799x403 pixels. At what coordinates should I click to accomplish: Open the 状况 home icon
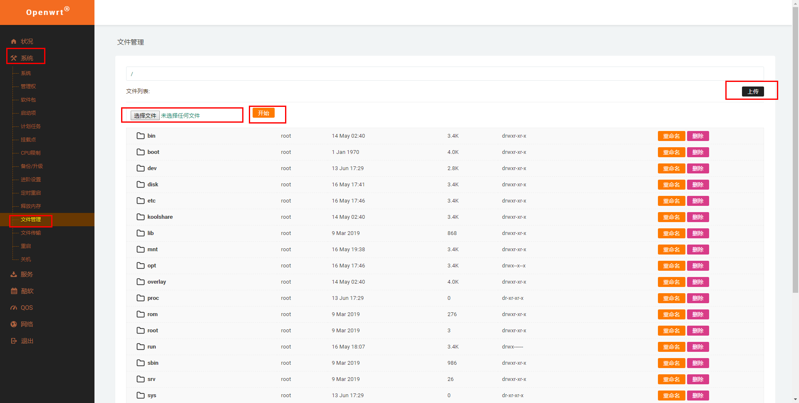(x=14, y=41)
